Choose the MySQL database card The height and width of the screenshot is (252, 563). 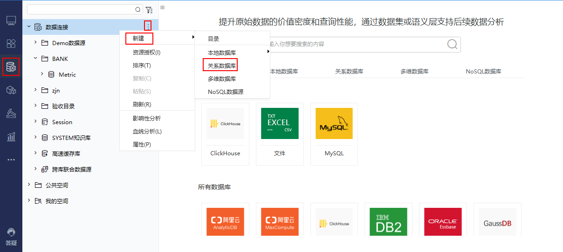point(334,134)
